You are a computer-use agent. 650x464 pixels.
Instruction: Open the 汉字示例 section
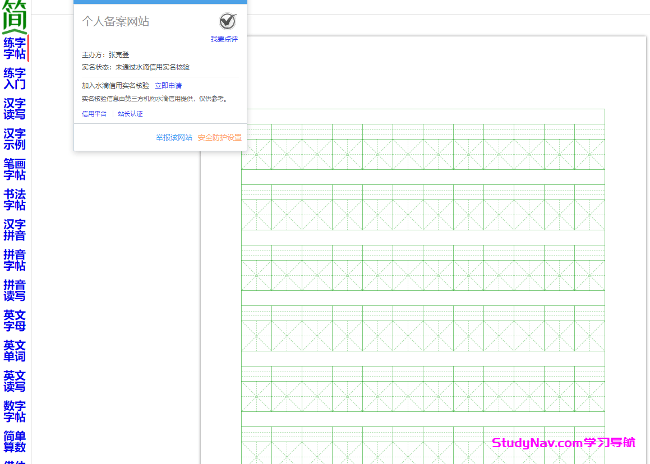pos(15,139)
